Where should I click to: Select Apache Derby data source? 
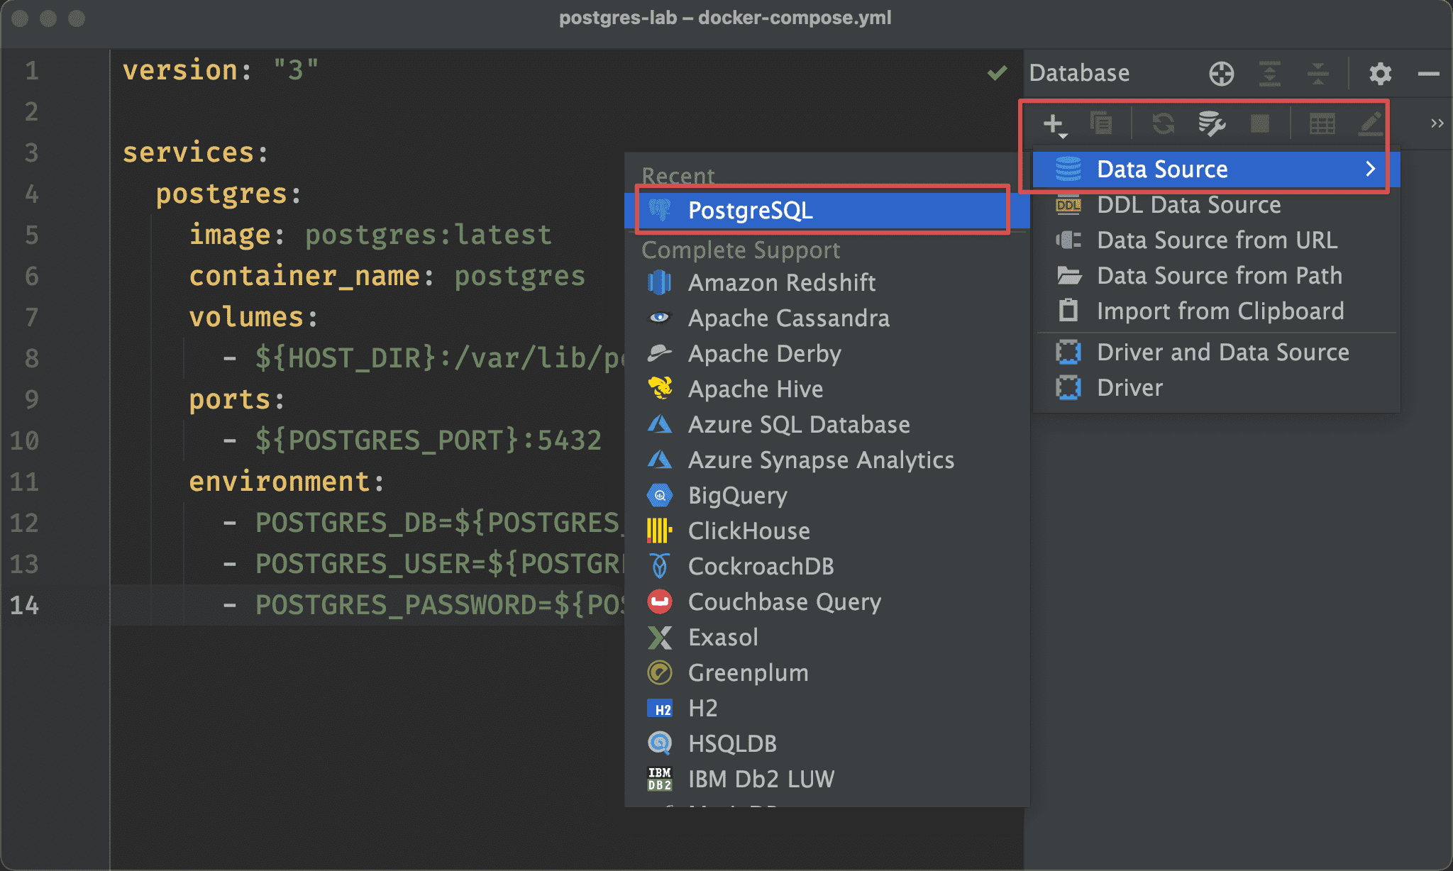[x=827, y=354]
